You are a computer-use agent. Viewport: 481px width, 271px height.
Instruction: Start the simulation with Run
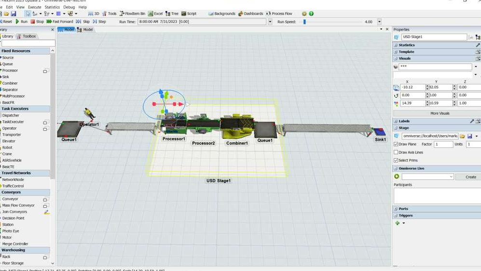22,22
